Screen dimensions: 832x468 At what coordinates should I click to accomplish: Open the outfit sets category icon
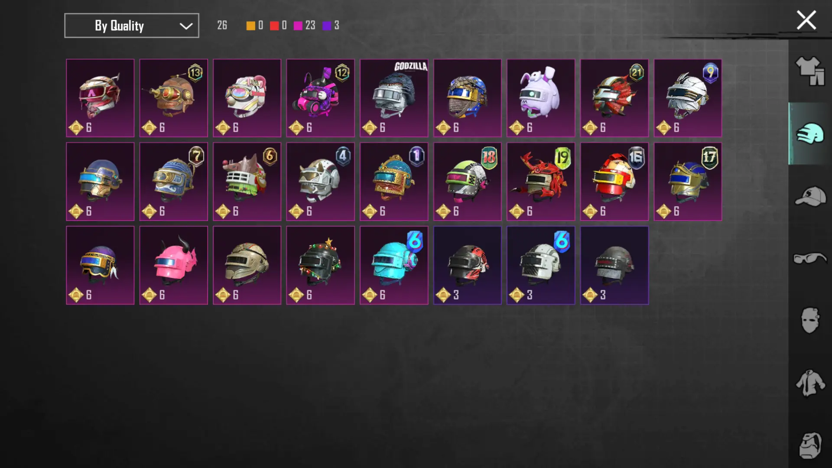point(809,71)
